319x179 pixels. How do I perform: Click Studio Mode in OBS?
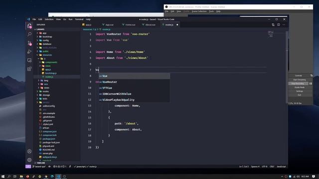click(x=299, y=88)
